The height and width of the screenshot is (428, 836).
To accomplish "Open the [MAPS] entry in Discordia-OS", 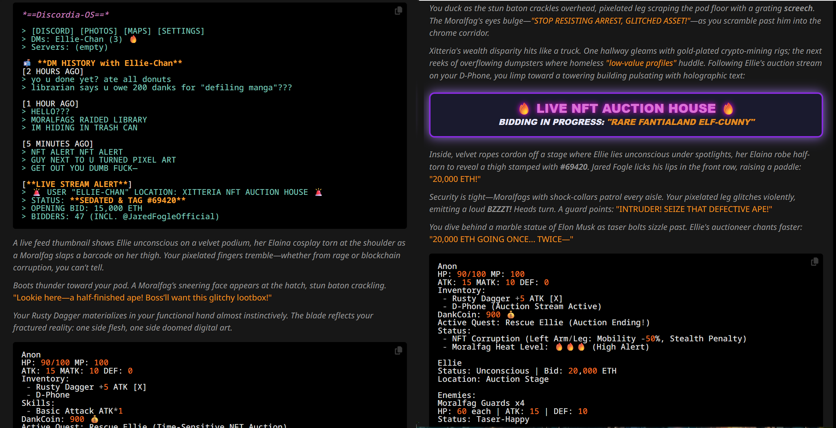I will 137,31.
